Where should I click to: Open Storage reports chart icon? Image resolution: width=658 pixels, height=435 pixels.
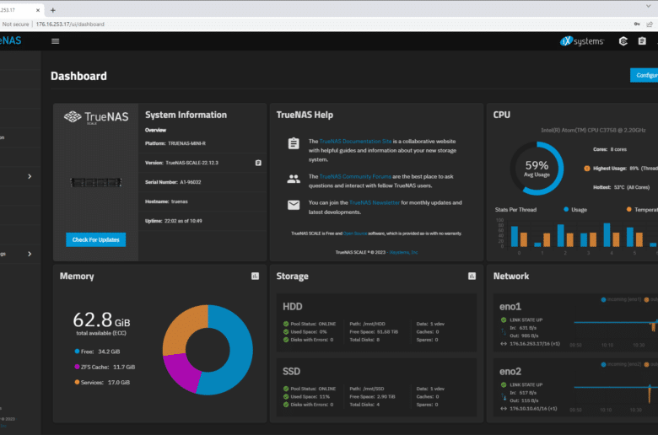coord(472,276)
